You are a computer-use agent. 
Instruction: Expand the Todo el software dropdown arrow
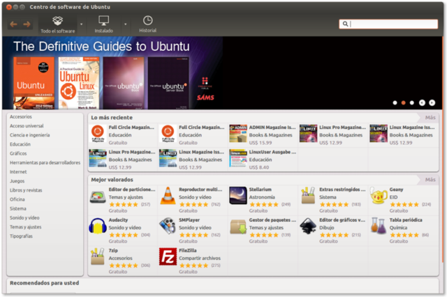(x=81, y=24)
